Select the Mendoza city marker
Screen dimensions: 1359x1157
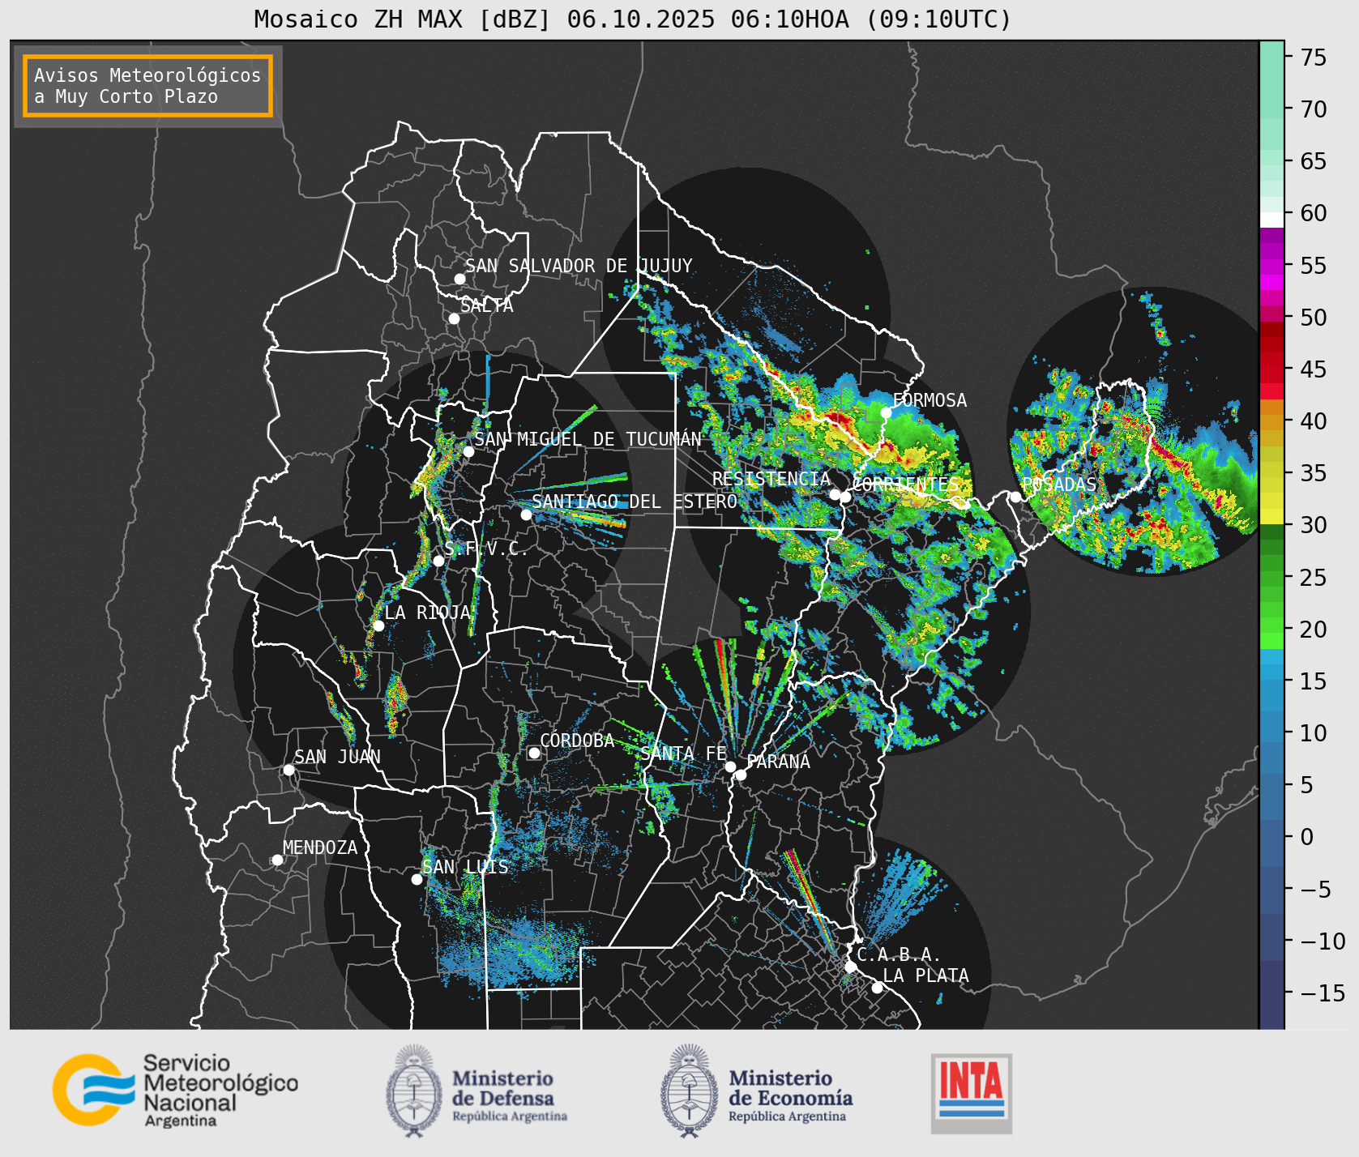277,860
